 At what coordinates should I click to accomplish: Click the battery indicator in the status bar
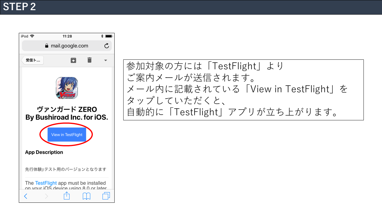[109, 36]
